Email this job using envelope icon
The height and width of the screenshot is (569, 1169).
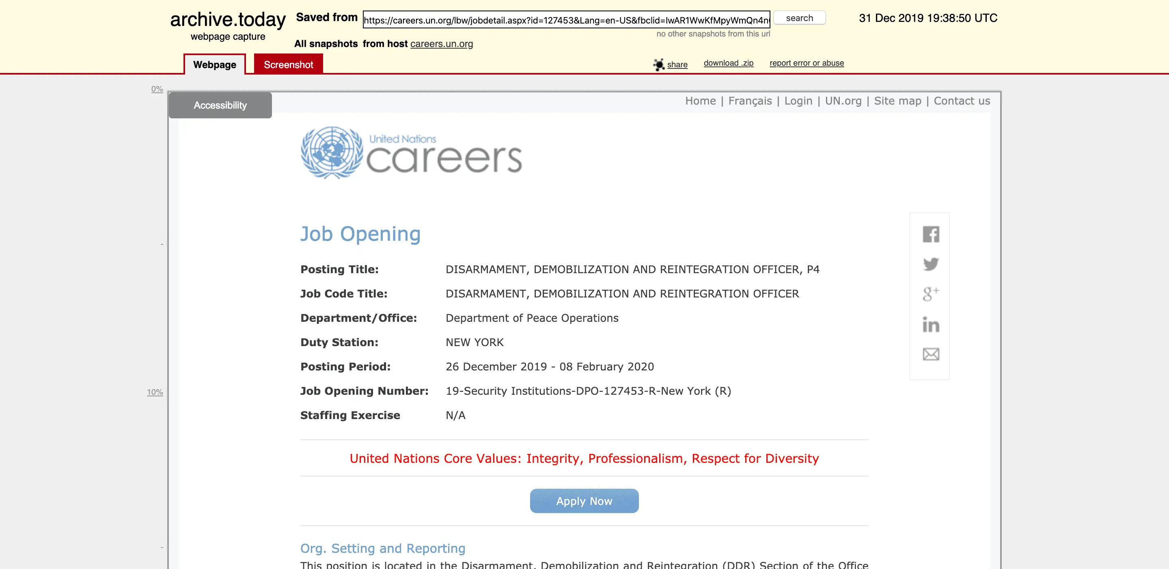(930, 354)
